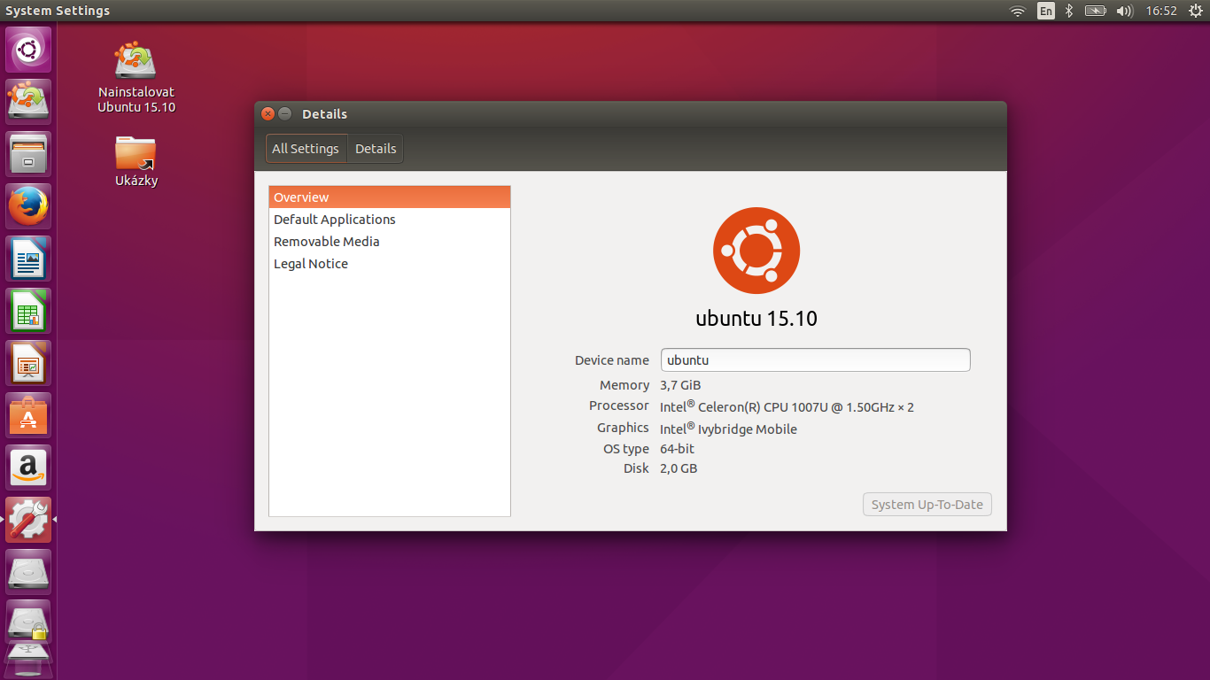Open the Wi-Fi network indicator
The height and width of the screenshot is (680, 1210).
point(1018,11)
